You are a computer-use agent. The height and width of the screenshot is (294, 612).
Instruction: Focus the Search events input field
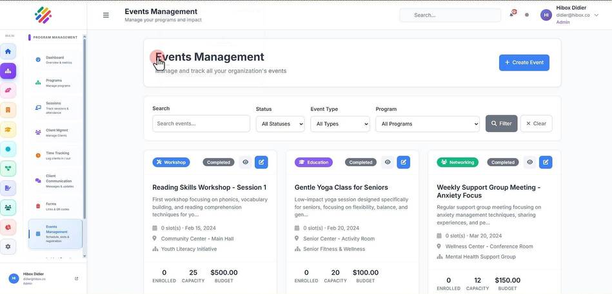(201, 124)
